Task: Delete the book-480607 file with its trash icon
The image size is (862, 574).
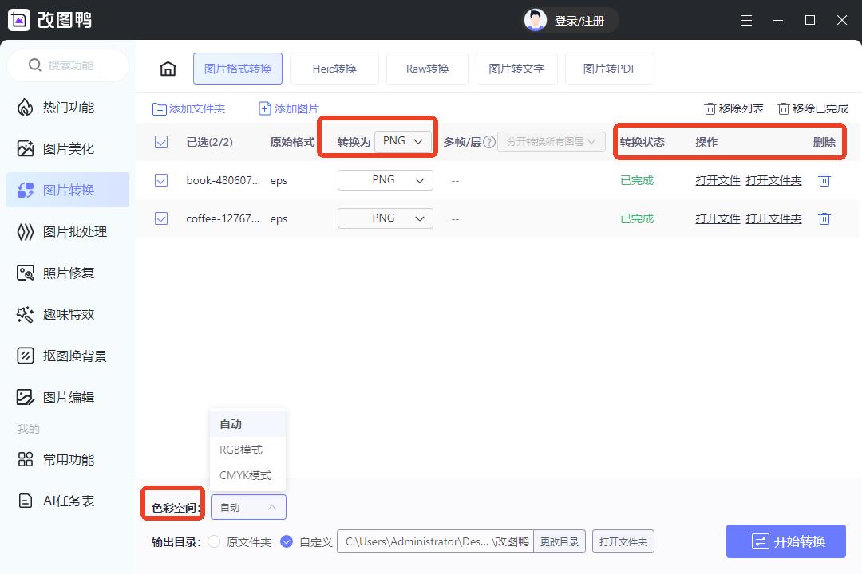Action: (824, 180)
